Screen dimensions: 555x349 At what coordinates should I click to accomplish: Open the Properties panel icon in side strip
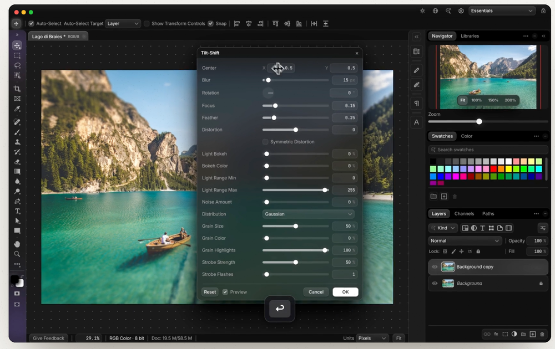[x=417, y=52]
